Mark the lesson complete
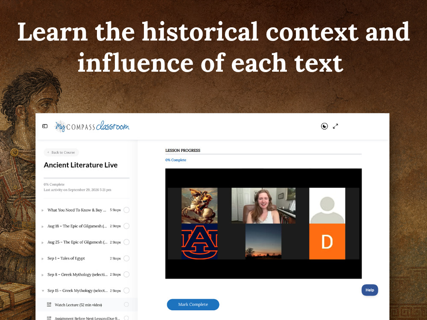Viewport: 427px width, 320px height. click(x=193, y=305)
